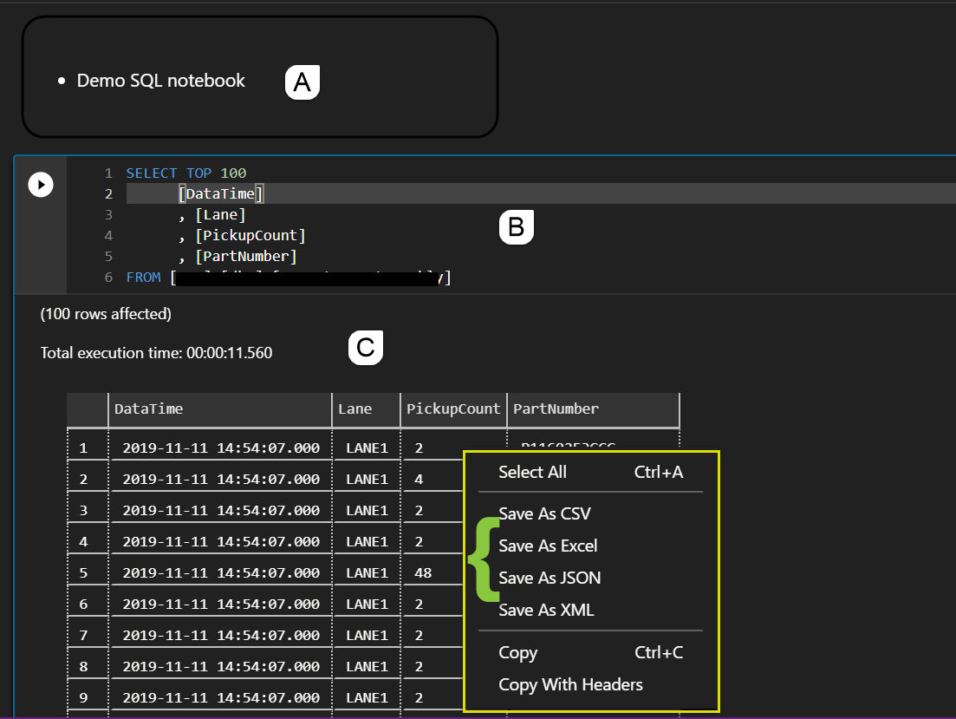956x719 pixels.
Task: Click the PickupCount column header
Action: (452, 409)
